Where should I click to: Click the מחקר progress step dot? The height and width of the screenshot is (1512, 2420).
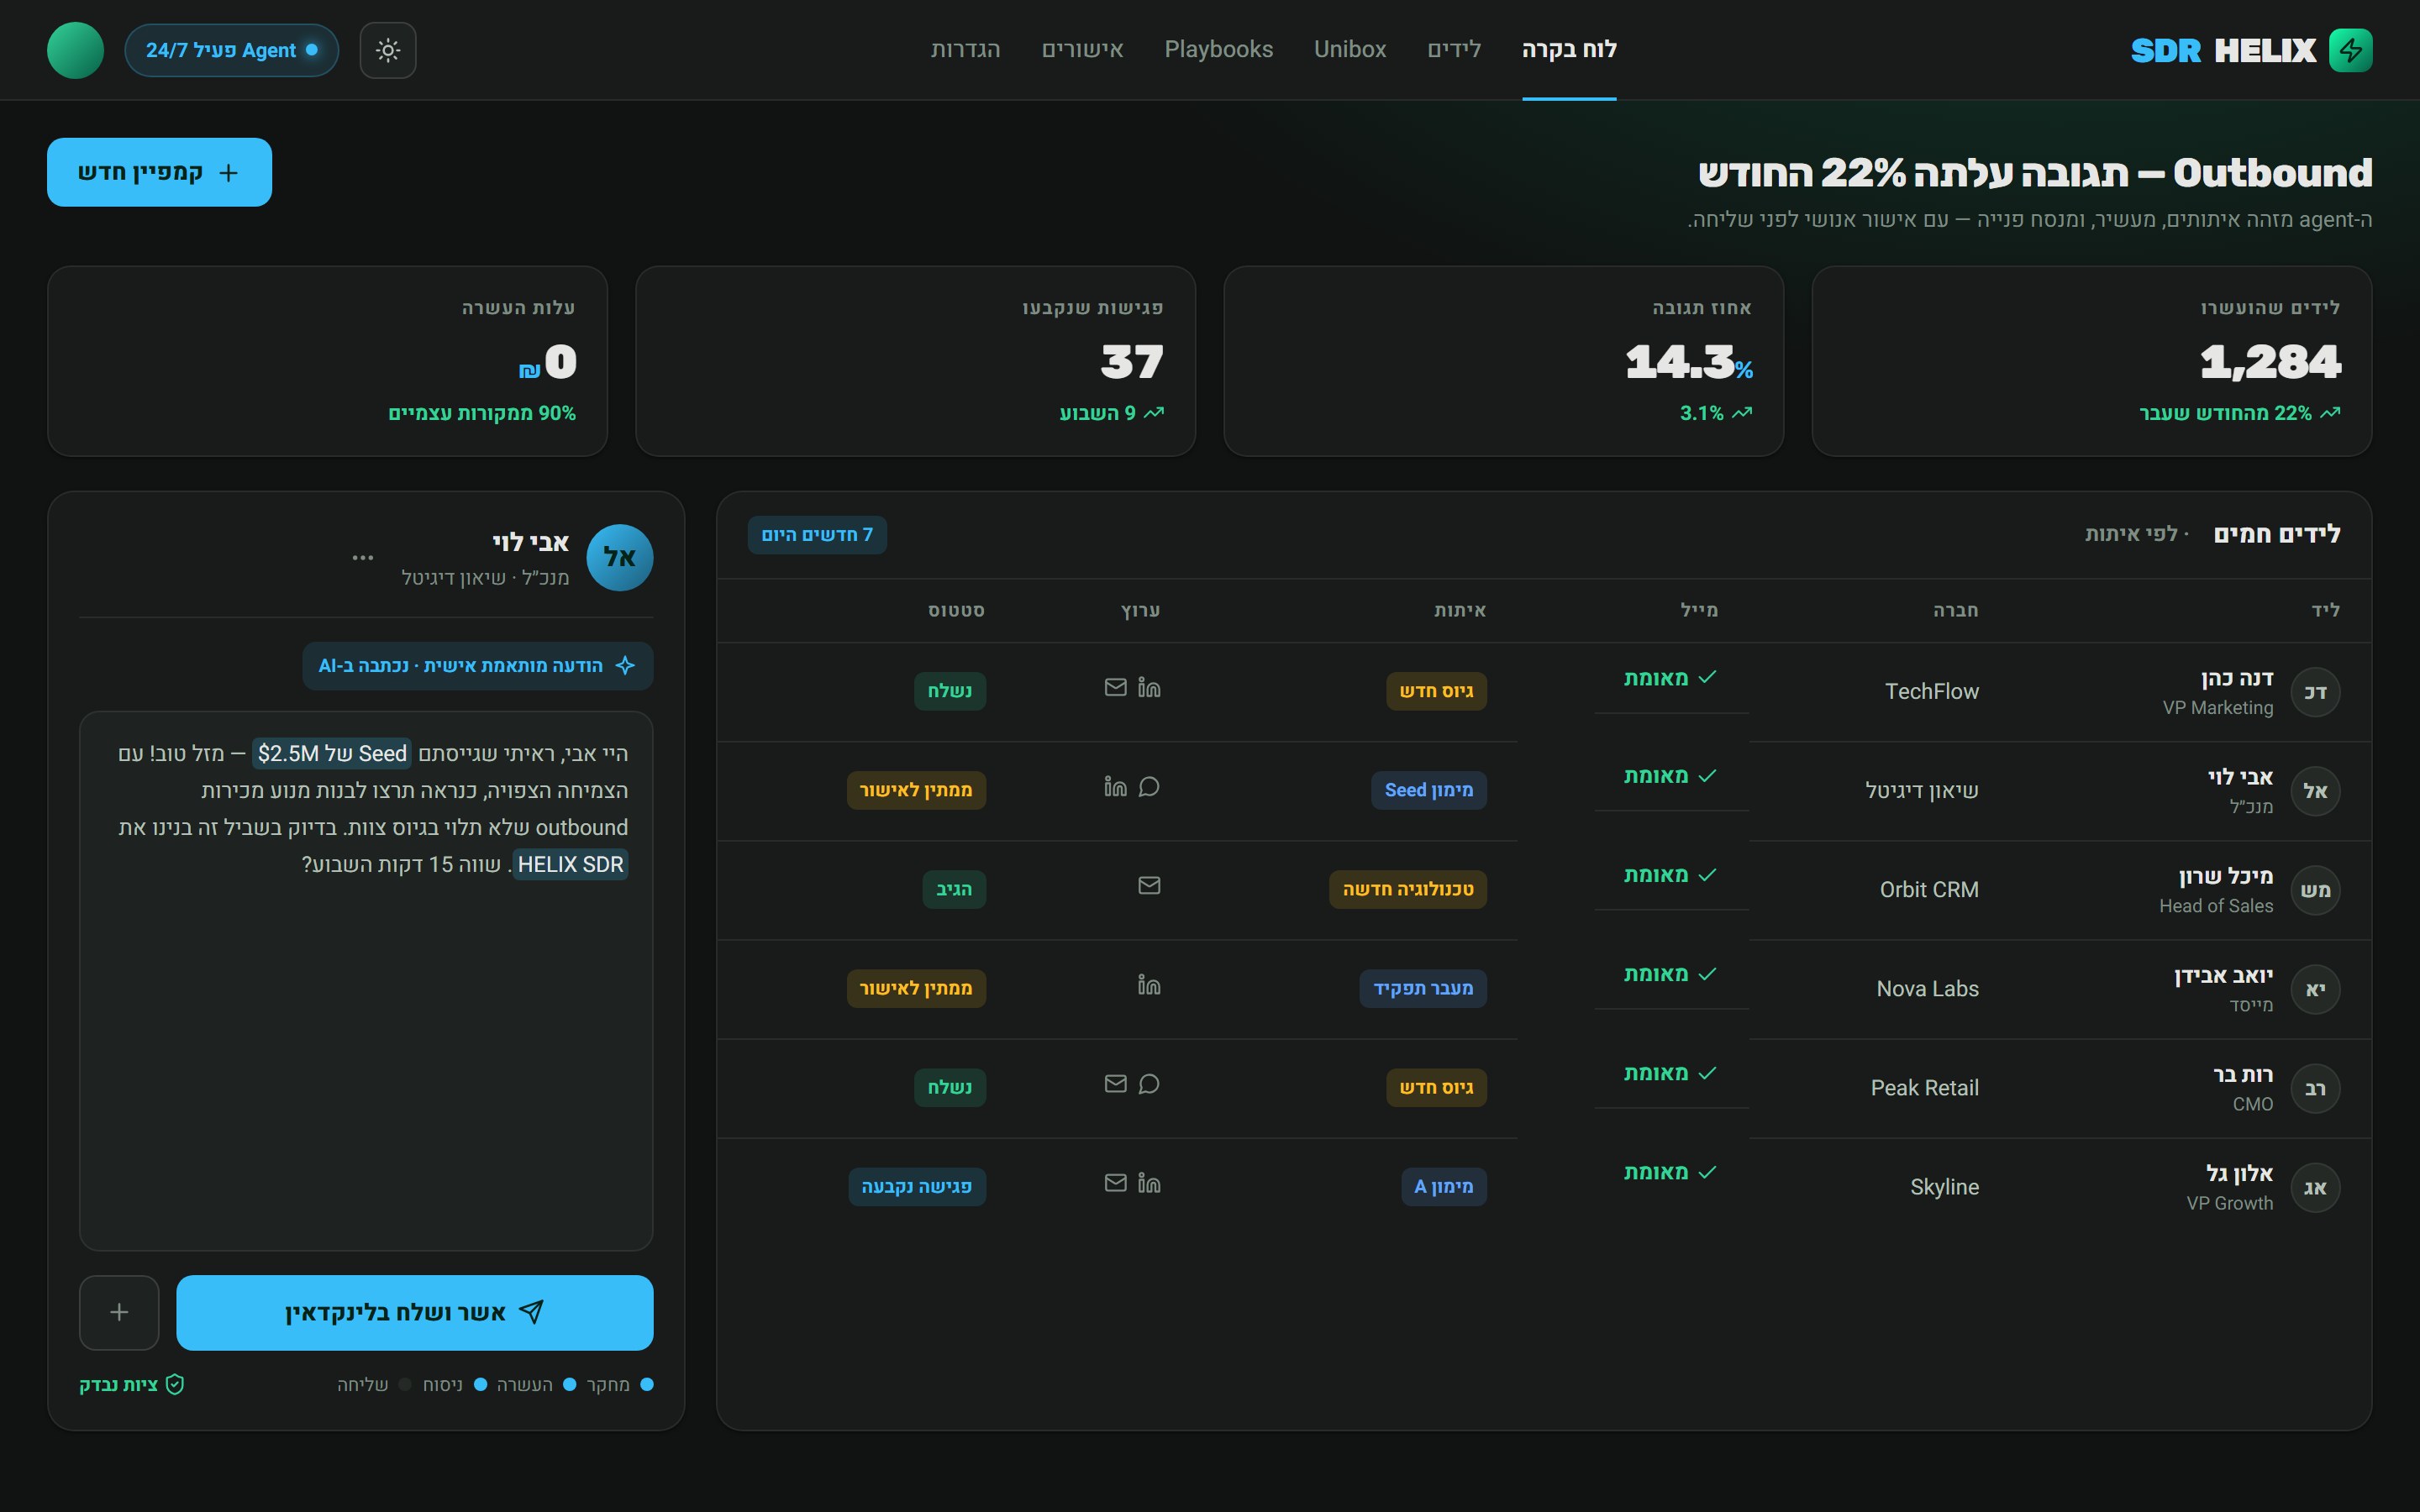pyautogui.click(x=646, y=1385)
